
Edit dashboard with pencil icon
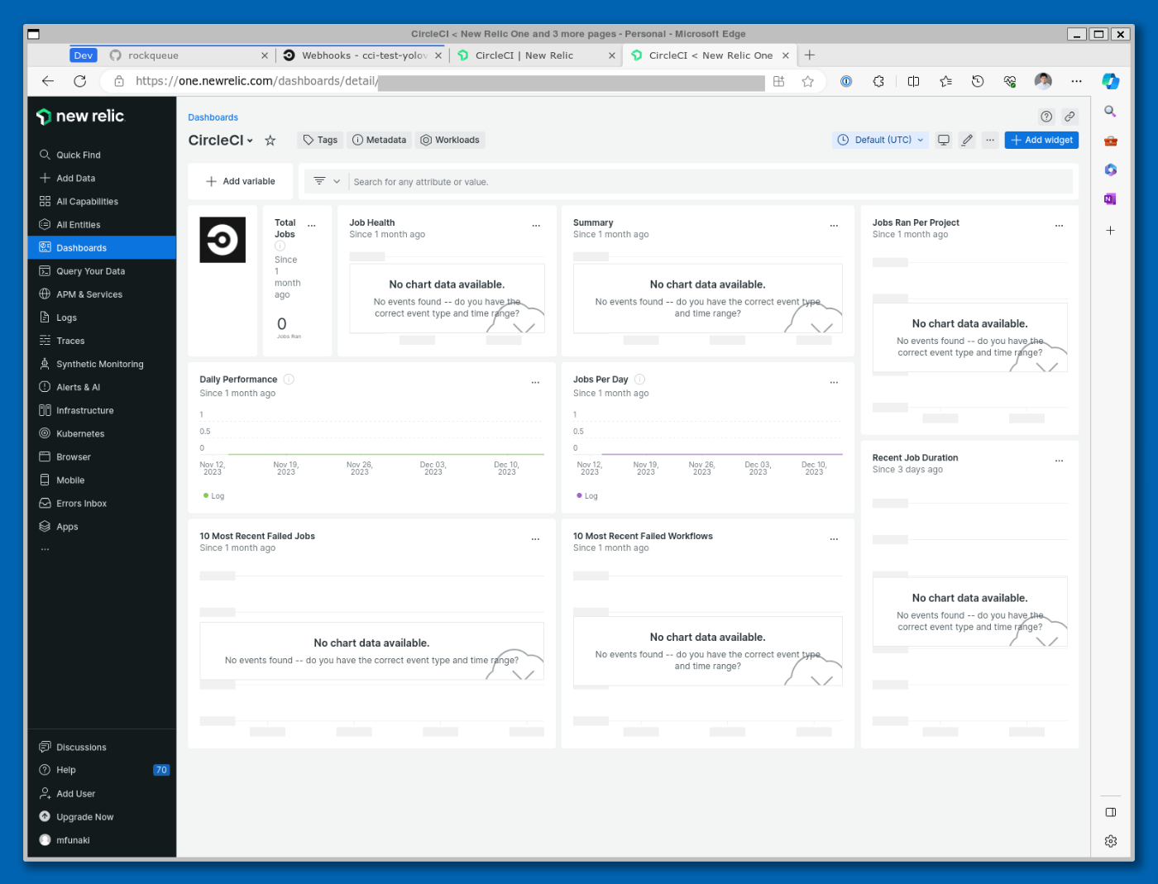pos(966,140)
